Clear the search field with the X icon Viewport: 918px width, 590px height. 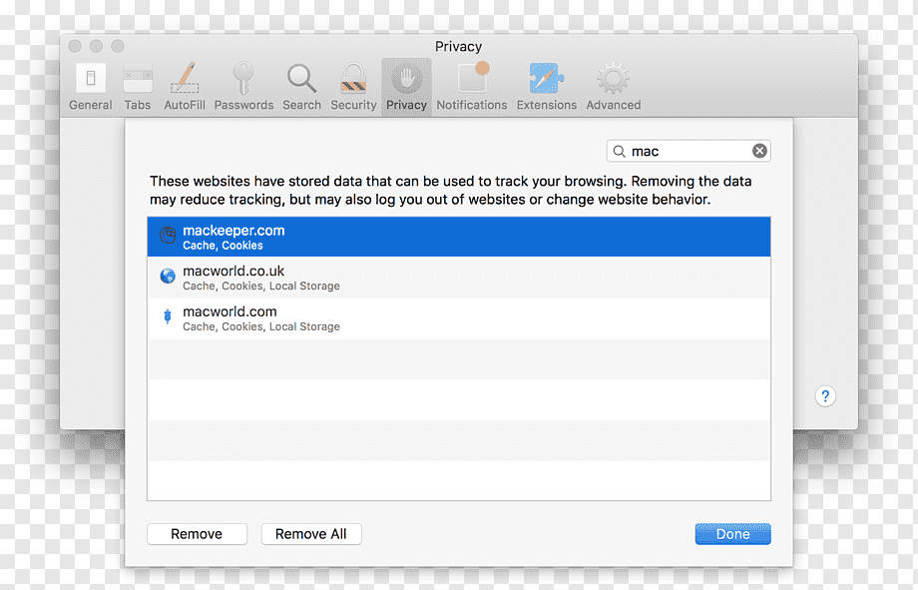(759, 151)
